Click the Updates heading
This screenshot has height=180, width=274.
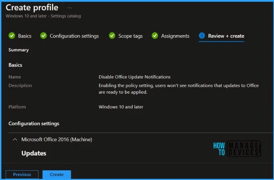pos(34,153)
